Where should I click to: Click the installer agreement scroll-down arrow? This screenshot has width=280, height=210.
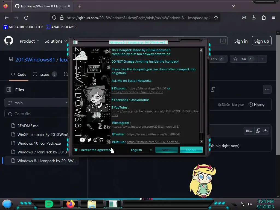pyautogui.click(x=201, y=141)
